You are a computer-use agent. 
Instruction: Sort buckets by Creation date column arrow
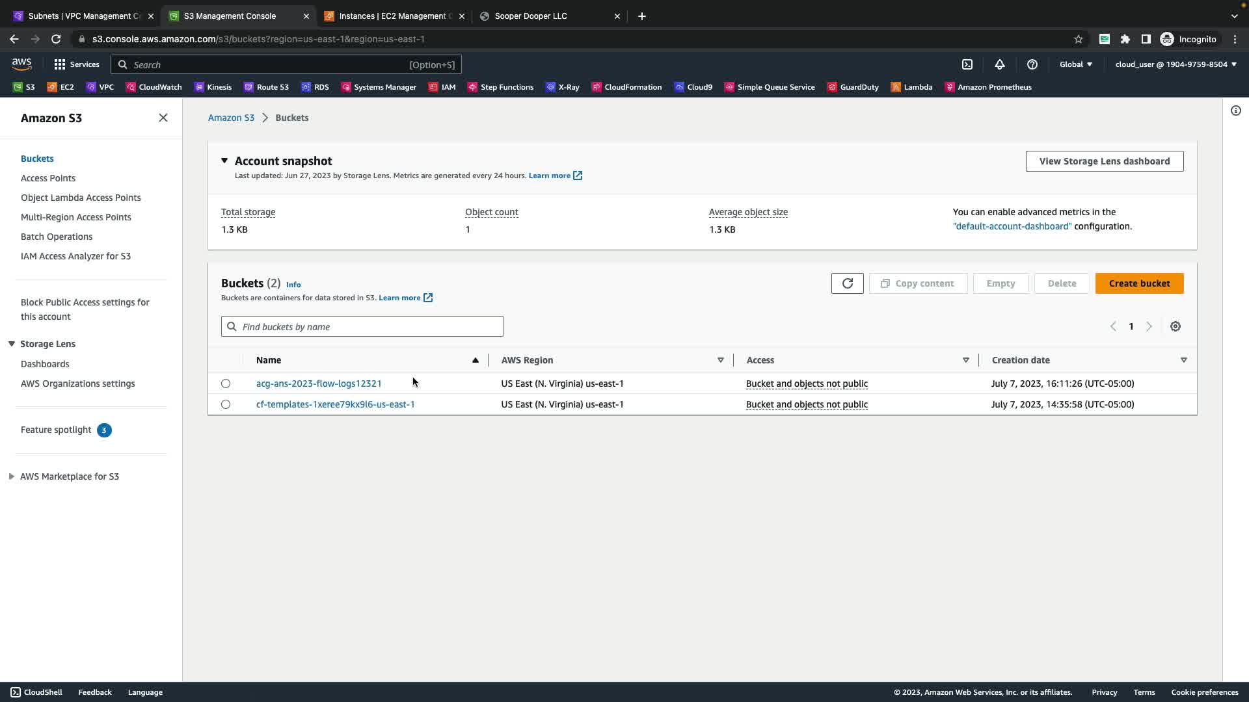[1183, 360]
